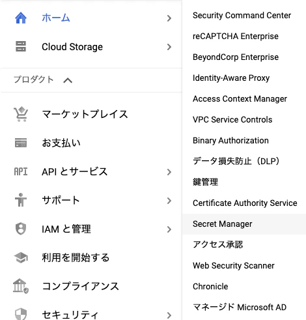Viewport: 306px width, 320px height.
Task: Expand the API とサービス submenu arrow
Action: 169,172
